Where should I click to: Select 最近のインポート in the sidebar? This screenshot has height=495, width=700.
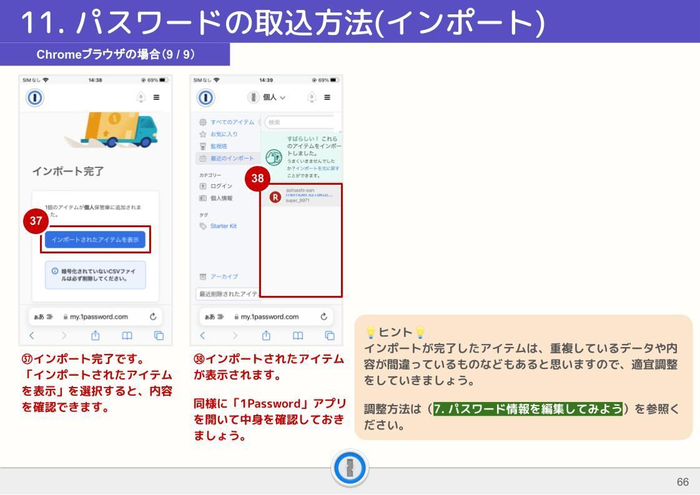(228, 158)
